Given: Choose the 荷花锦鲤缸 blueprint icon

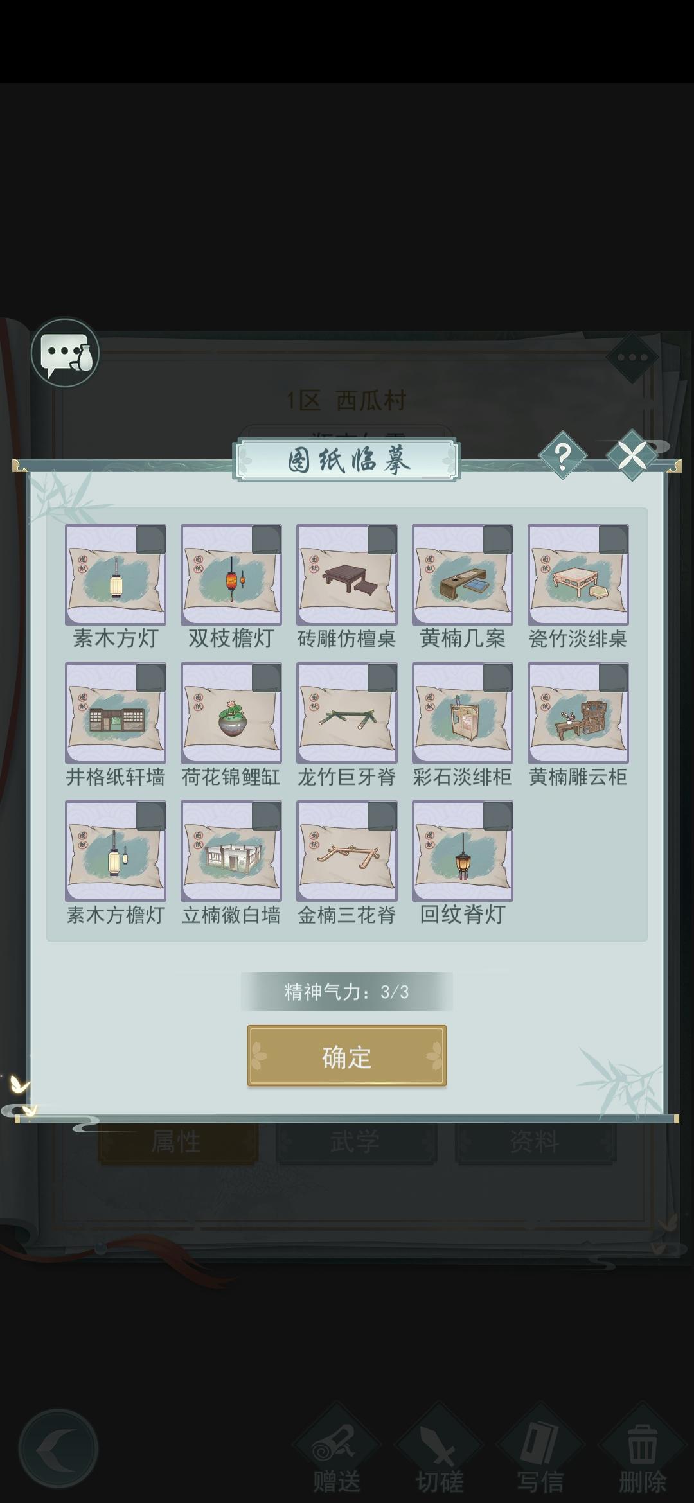Looking at the screenshot, I should pyautogui.click(x=231, y=713).
